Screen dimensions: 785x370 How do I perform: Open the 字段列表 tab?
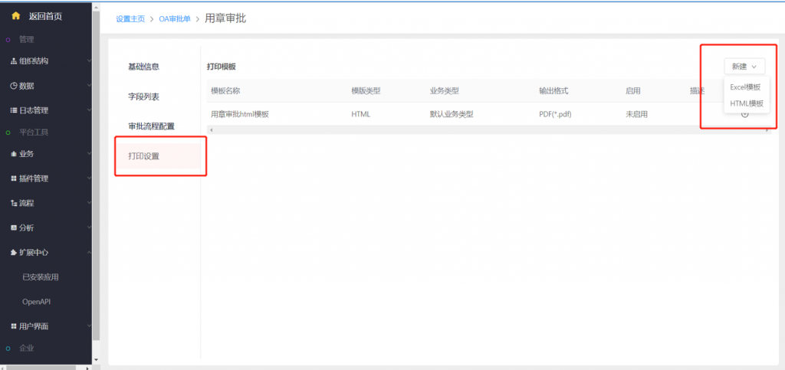(143, 97)
